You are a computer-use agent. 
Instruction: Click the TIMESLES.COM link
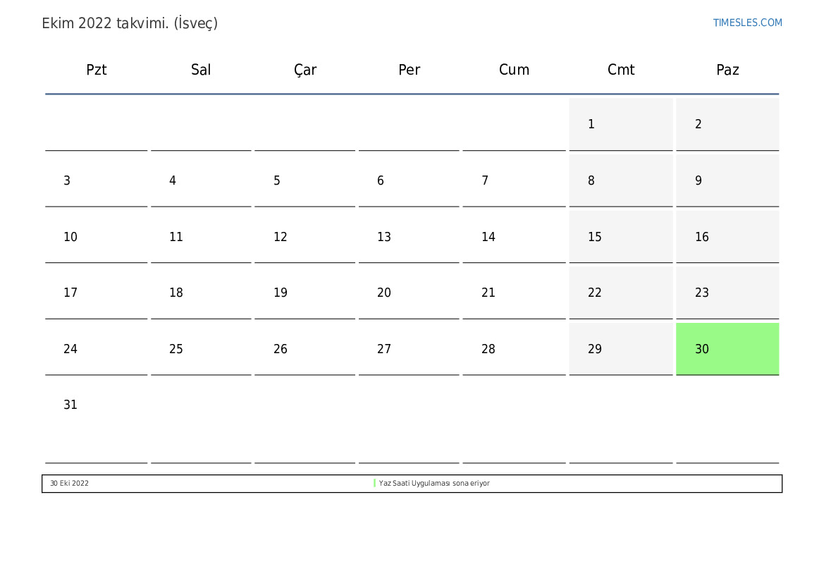point(747,23)
